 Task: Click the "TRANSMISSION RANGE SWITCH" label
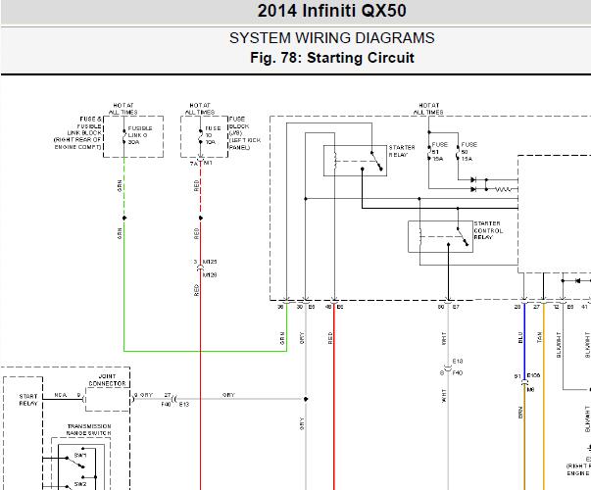click(x=89, y=429)
